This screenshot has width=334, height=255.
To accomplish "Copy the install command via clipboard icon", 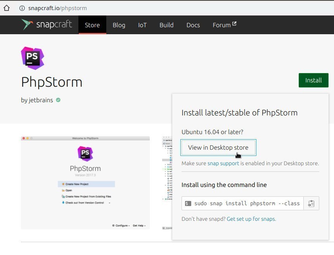I will tap(311, 203).
